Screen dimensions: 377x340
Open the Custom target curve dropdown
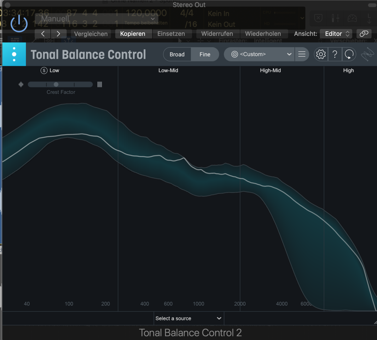tap(259, 55)
